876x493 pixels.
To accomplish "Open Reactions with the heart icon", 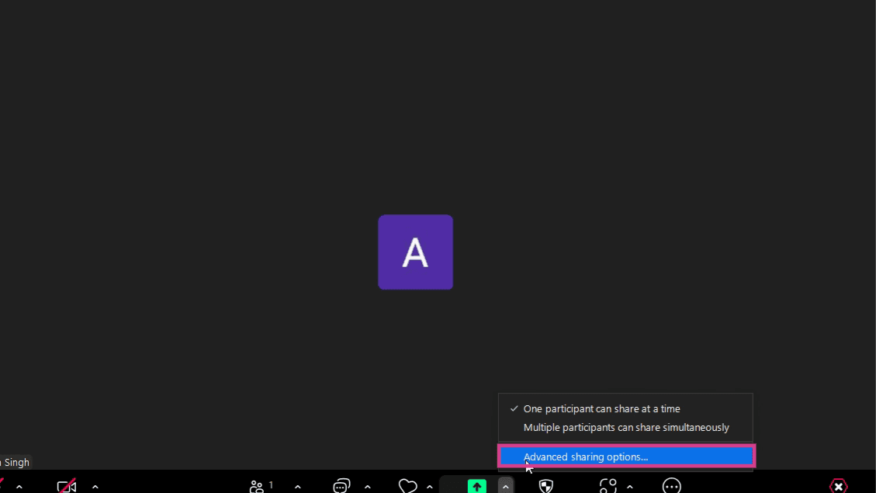I will (x=408, y=486).
